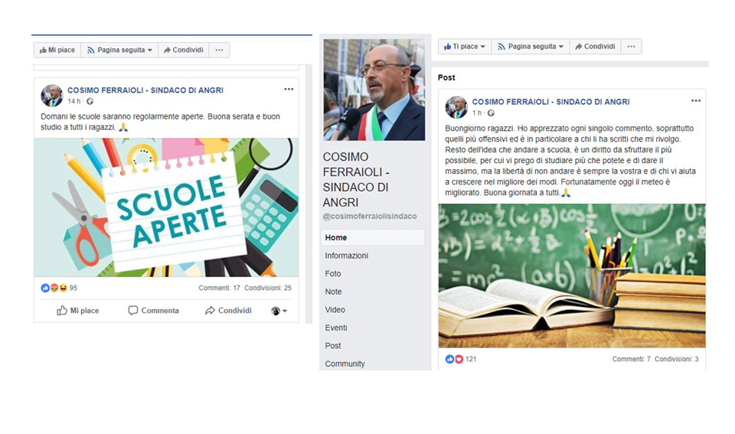
Task: Expand the right Pagina seguita dropdown
Action: (530, 47)
